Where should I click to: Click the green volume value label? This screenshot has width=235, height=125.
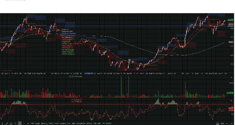pos(230,93)
